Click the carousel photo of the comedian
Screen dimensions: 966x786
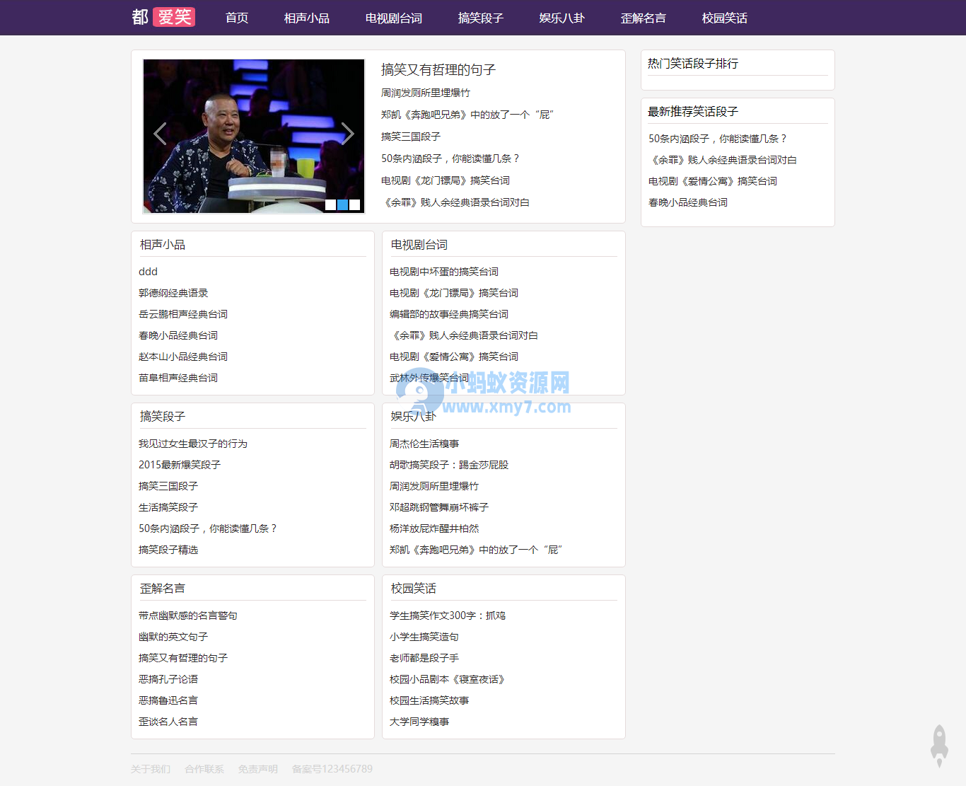pos(254,136)
